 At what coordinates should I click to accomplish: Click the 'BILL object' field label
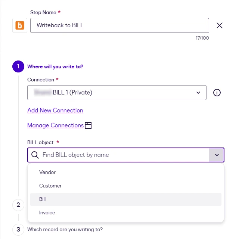pyautogui.click(x=40, y=142)
